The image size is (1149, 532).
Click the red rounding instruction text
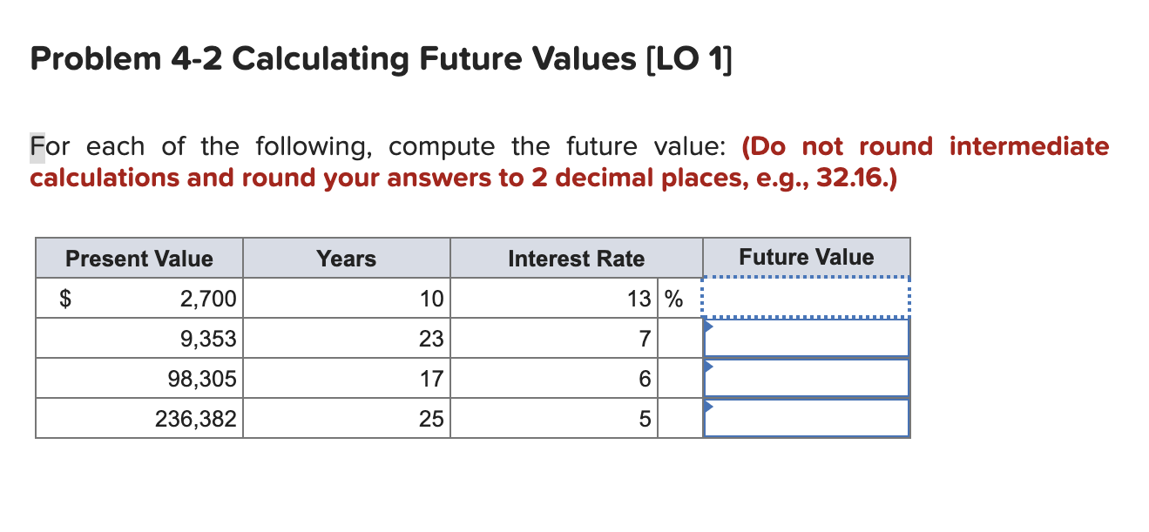click(x=566, y=162)
